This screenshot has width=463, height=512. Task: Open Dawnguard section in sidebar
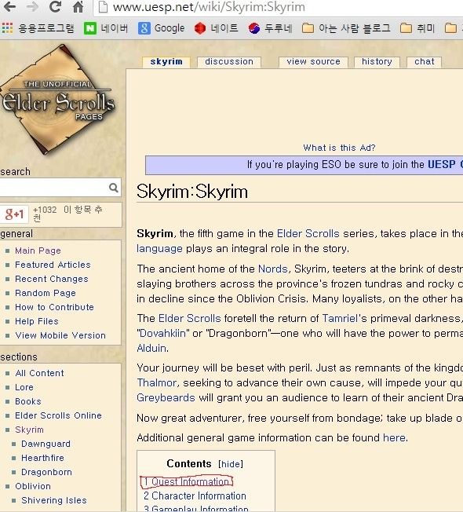46,444
